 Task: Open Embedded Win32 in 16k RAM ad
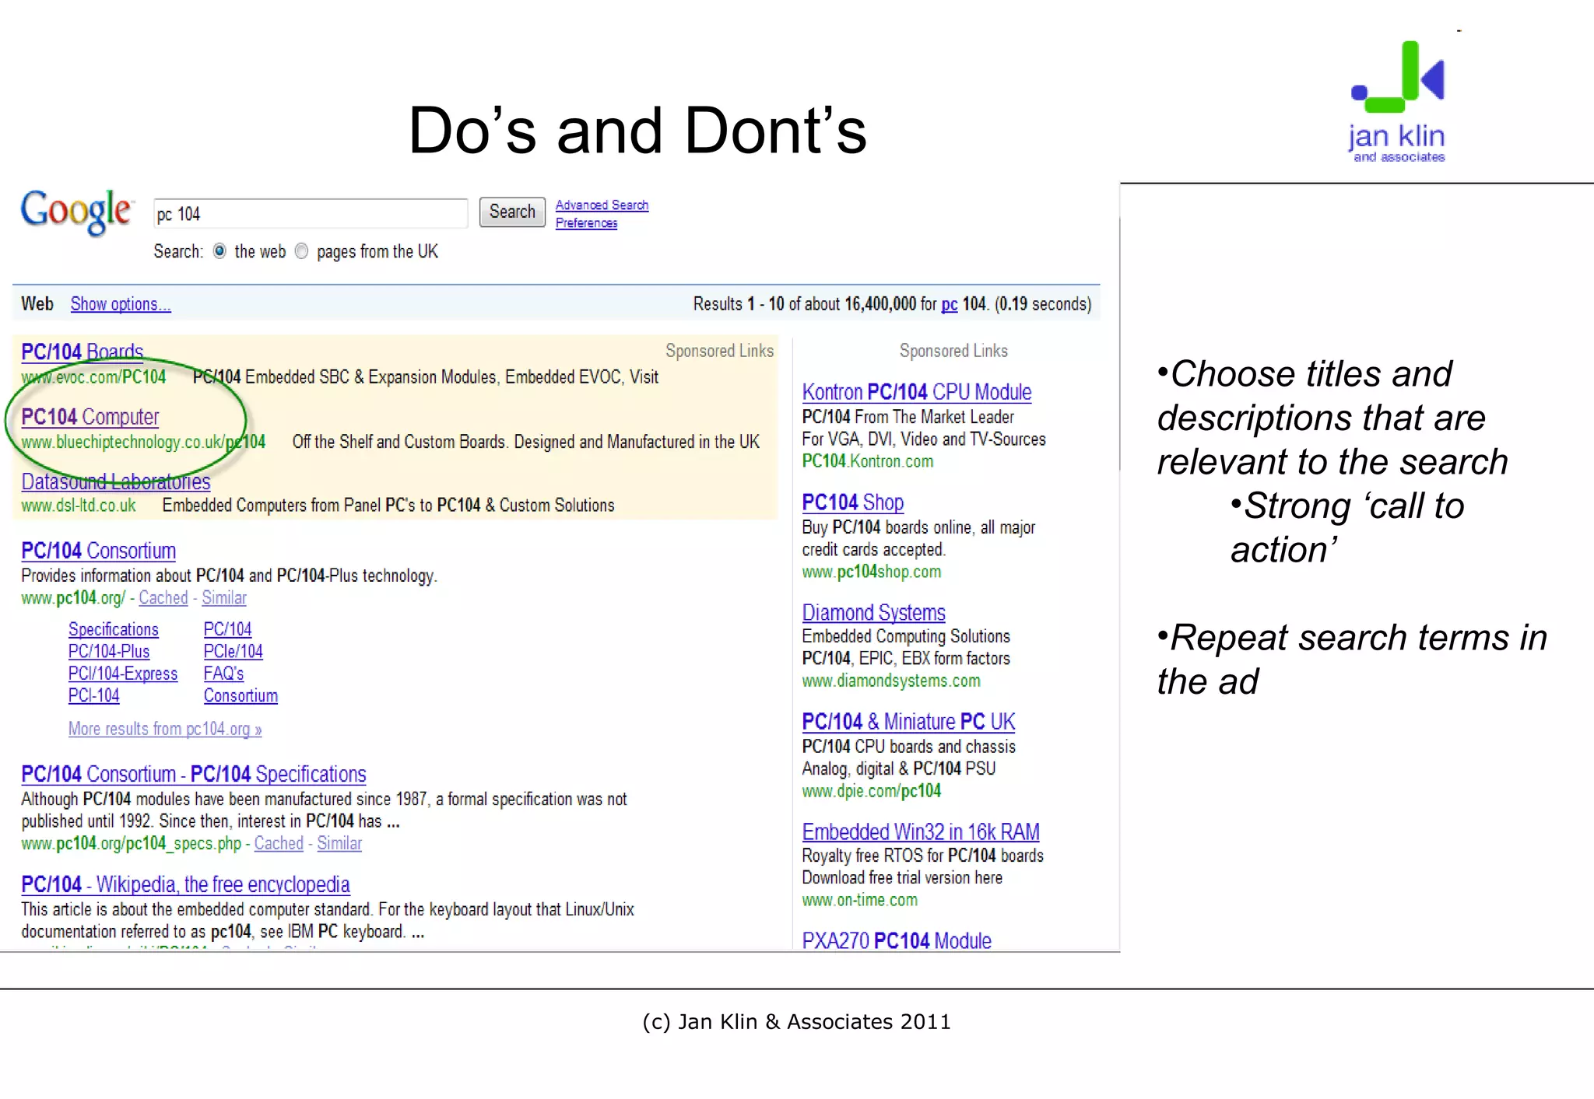pyautogui.click(x=922, y=832)
